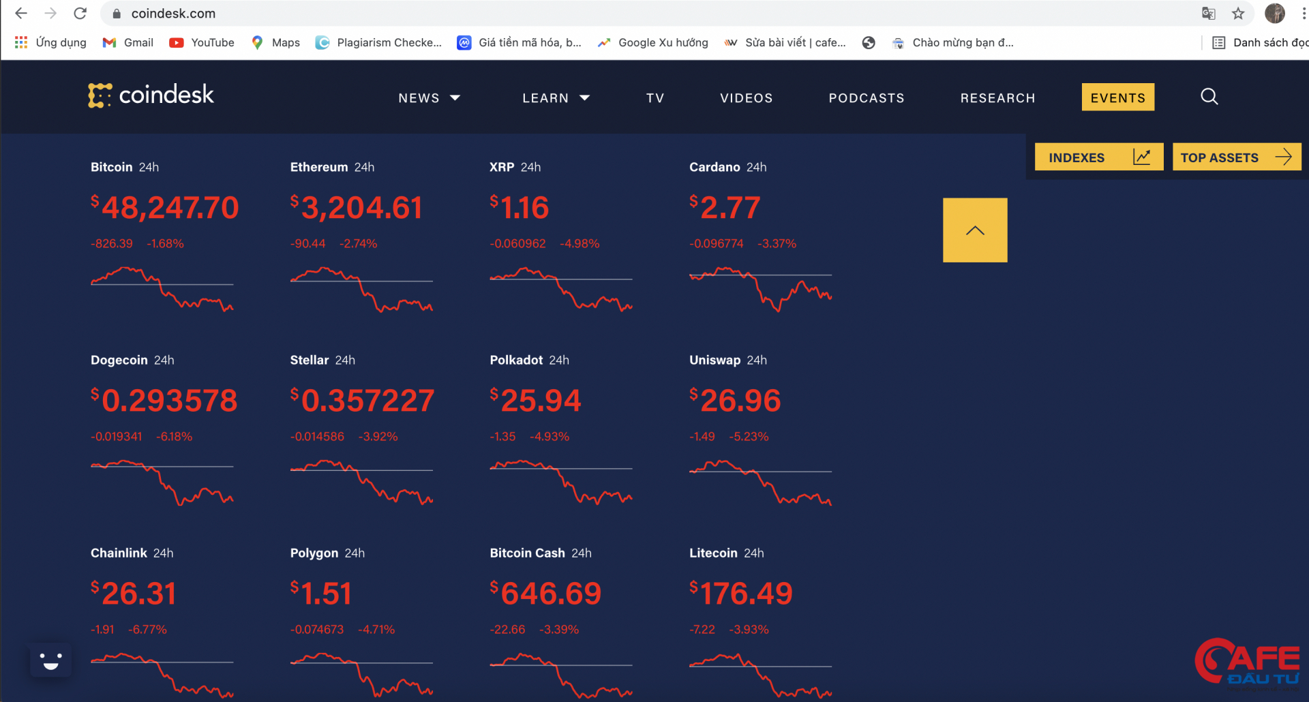This screenshot has height=702, width=1309.
Task: Click the XRP price $1.16
Action: click(520, 207)
